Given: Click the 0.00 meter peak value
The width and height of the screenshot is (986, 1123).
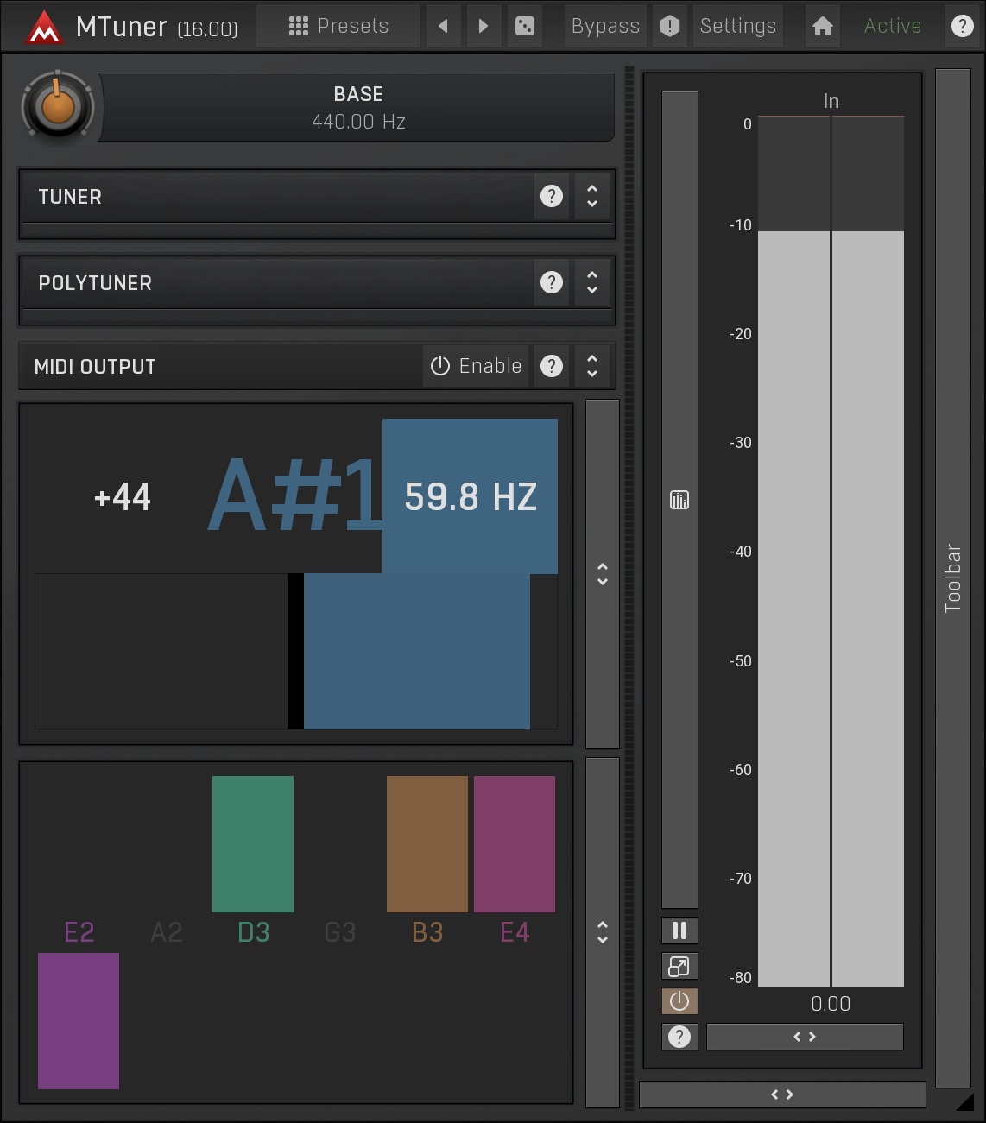Looking at the screenshot, I should point(831,1004).
